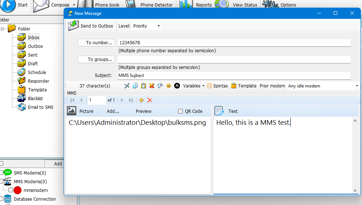Image resolution: width=362 pixels, height=205 pixels.
Task: Click the To groups... button
Action: (x=96, y=60)
